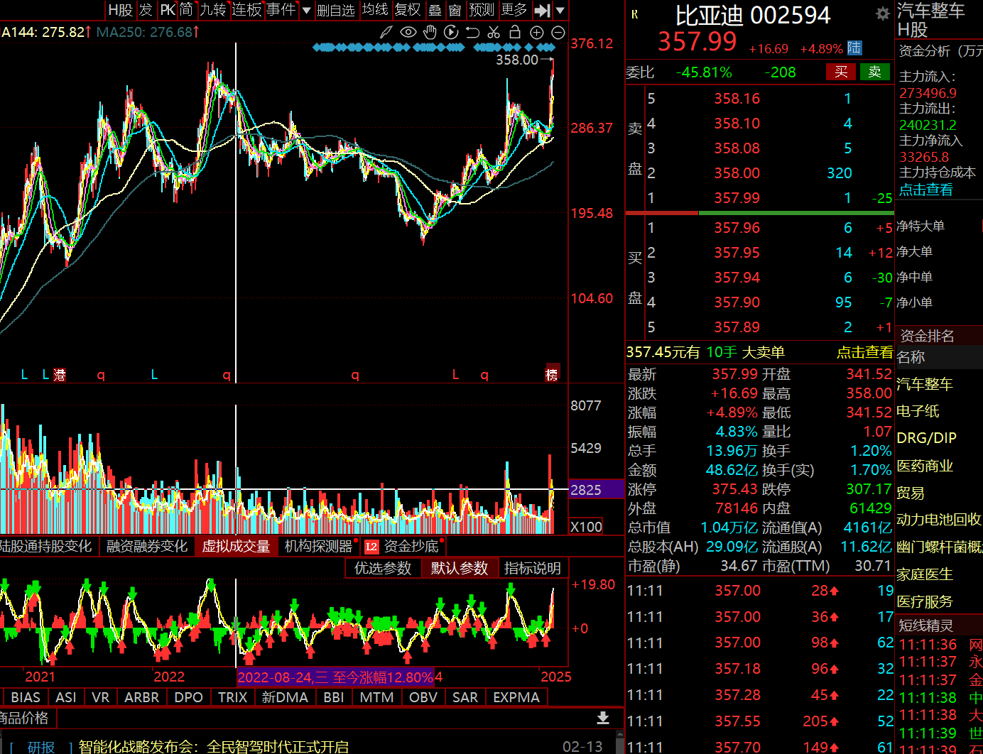983x754 pixels.
Task: Open the 事件 events button
Action: [281, 10]
